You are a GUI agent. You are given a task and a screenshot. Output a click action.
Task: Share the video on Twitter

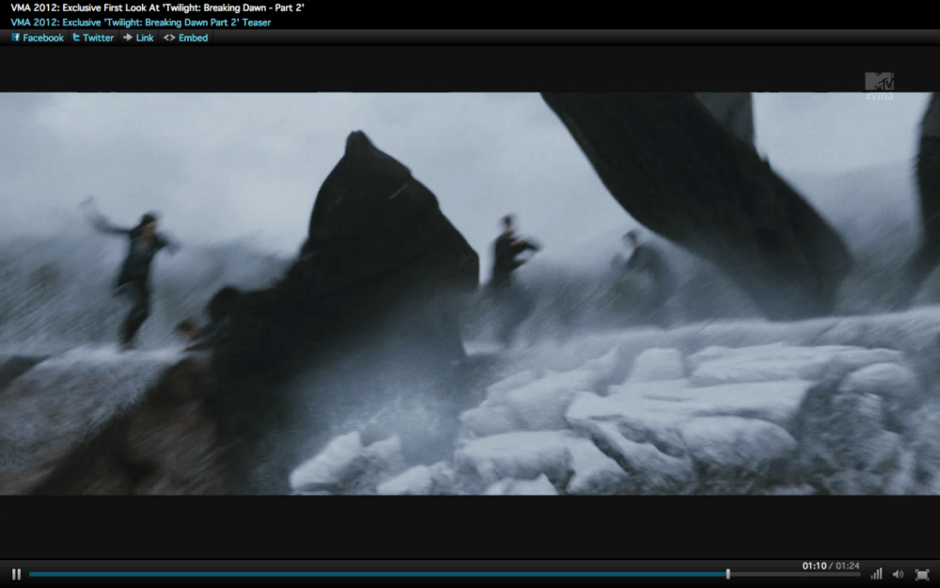pyautogui.click(x=93, y=38)
